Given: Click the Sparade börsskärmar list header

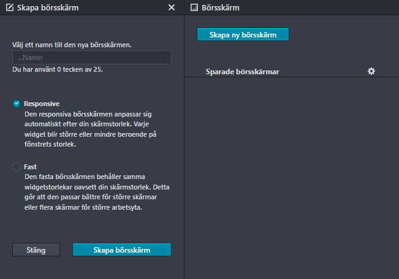Looking at the screenshot, I should [x=242, y=72].
